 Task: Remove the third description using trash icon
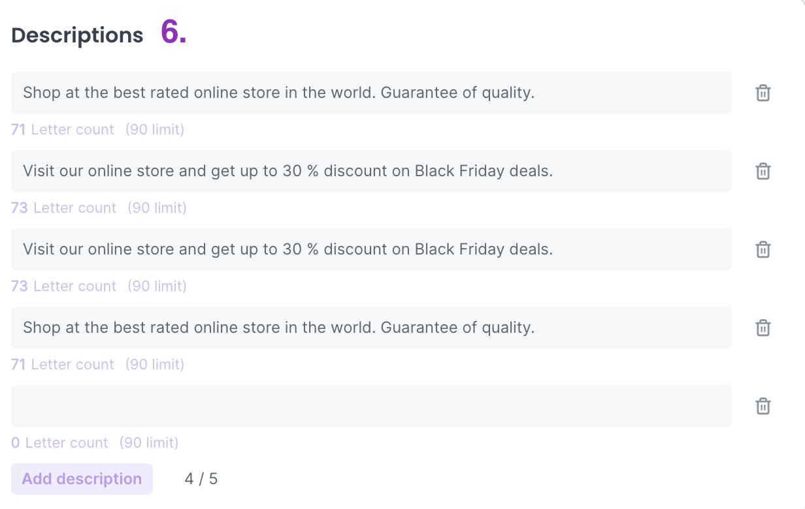click(x=763, y=249)
